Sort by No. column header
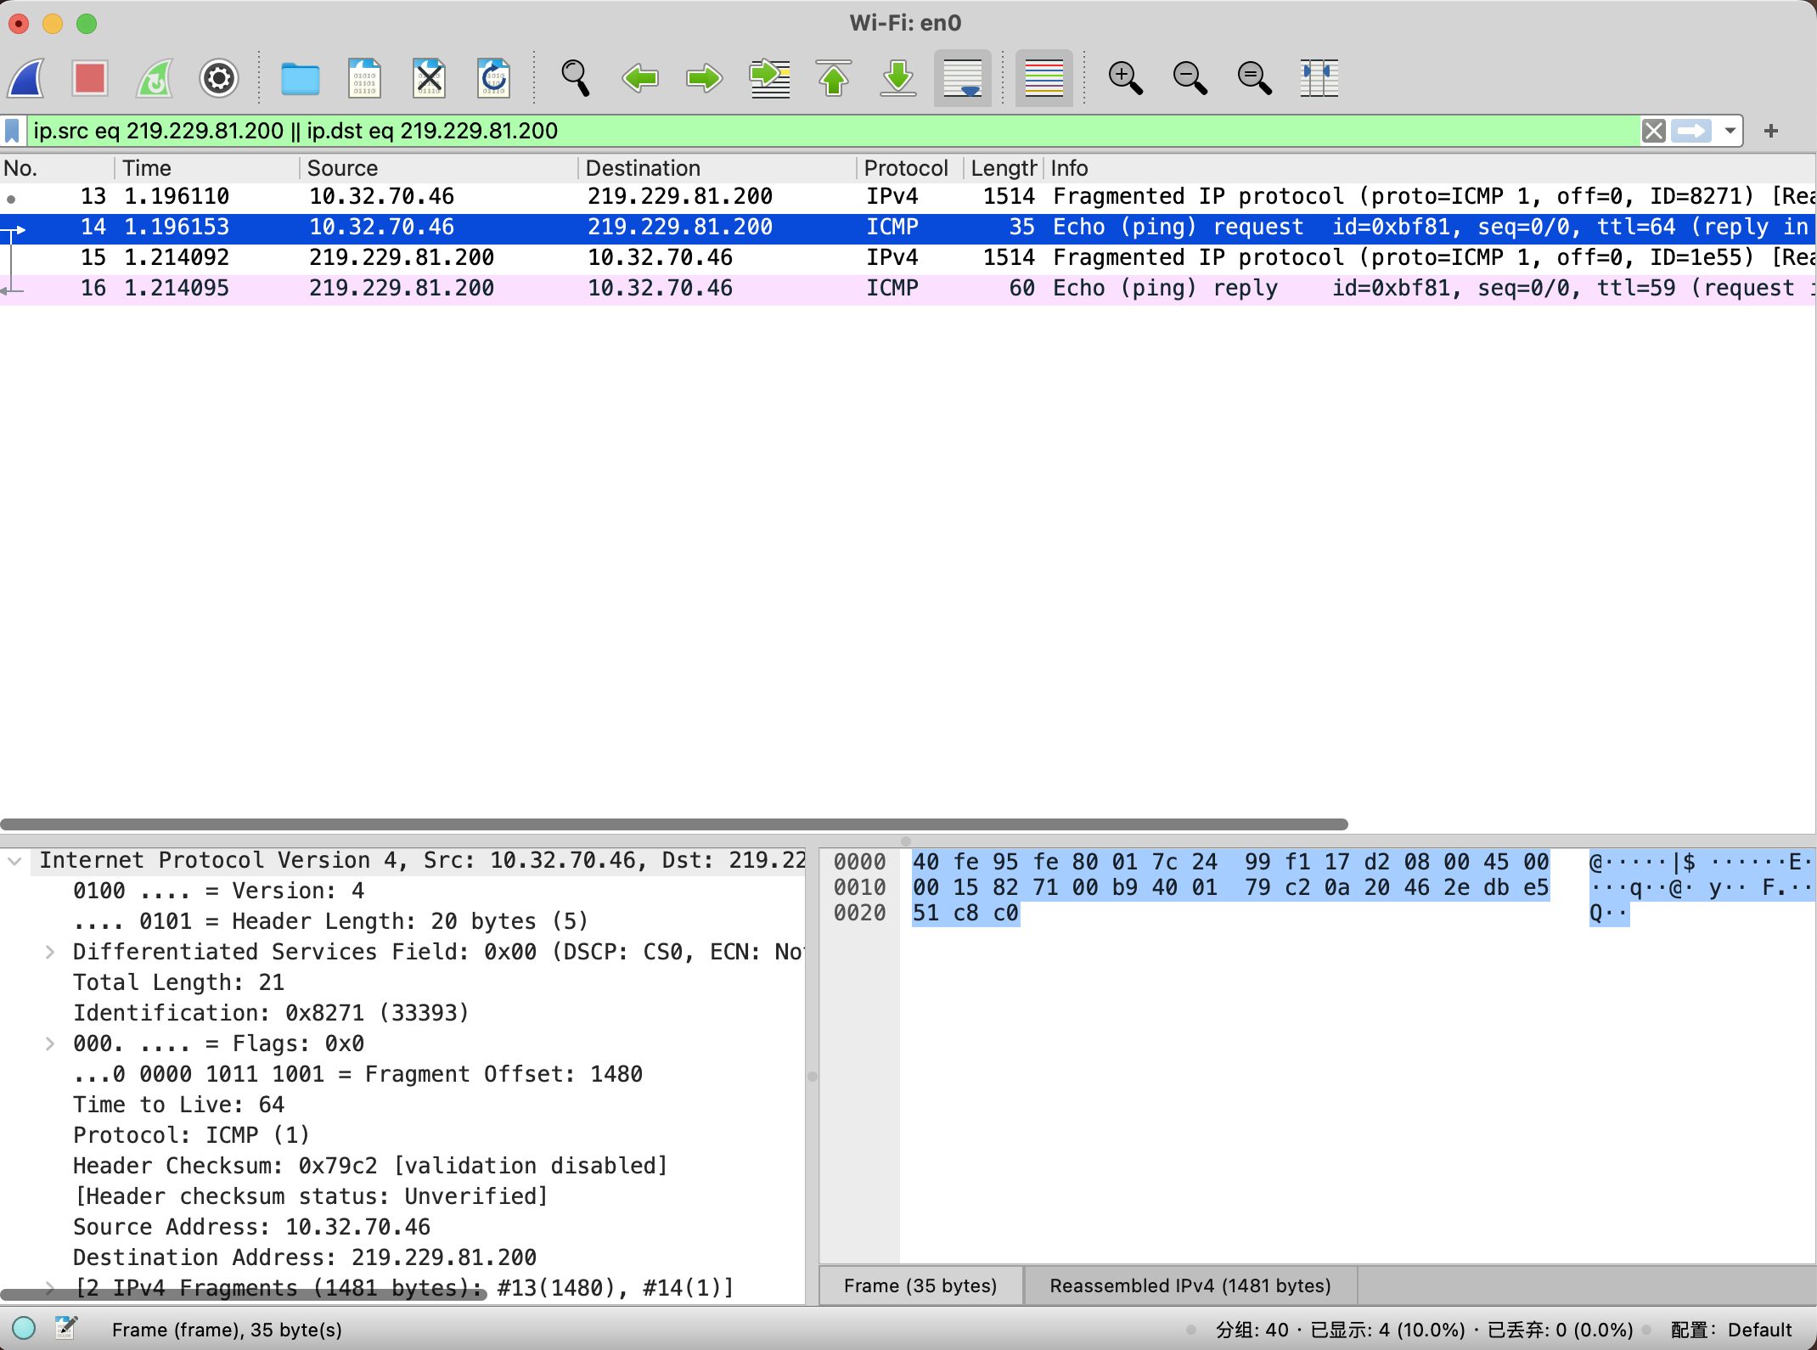Screen dimensions: 1817x1350 56,168
